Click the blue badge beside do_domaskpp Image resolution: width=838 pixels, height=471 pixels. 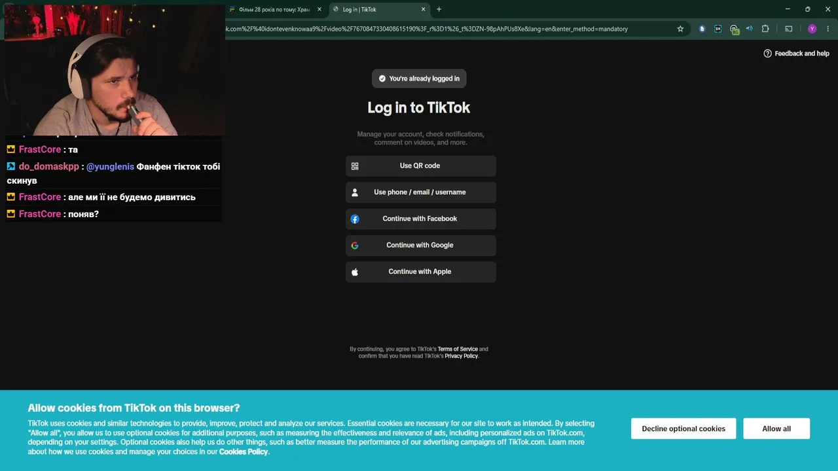tap(11, 167)
